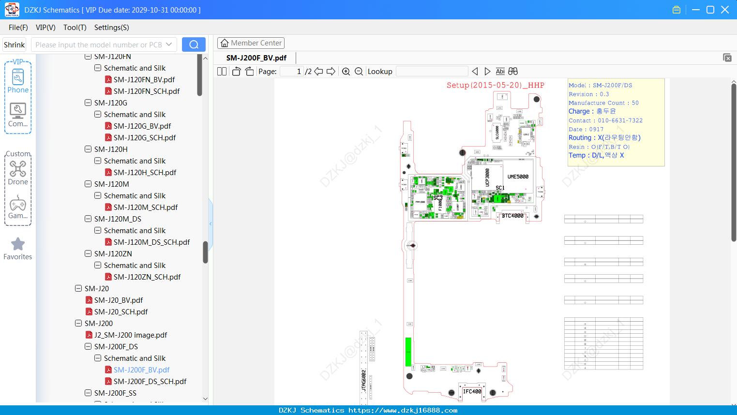Click the Shrink button

(x=15, y=44)
